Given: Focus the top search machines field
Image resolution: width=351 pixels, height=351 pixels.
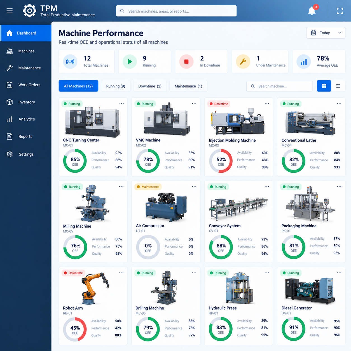Looking at the screenshot, I should tap(176, 11).
